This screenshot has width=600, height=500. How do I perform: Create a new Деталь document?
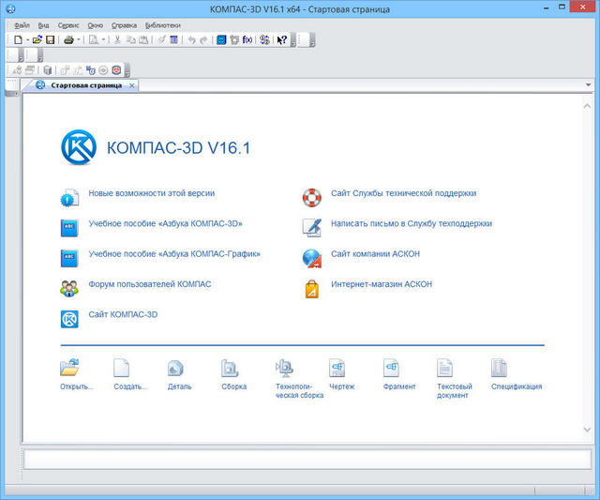pyautogui.click(x=178, y=373)
